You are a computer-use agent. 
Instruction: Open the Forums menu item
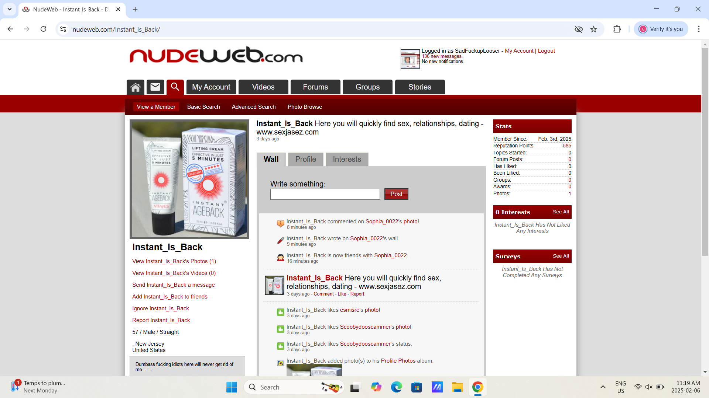pos(315,87)
